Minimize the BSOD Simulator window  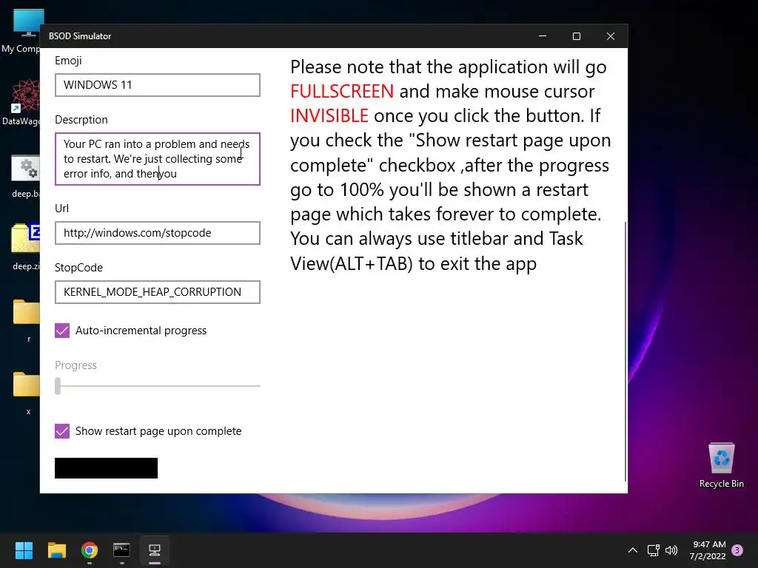[x=543, y=36]
